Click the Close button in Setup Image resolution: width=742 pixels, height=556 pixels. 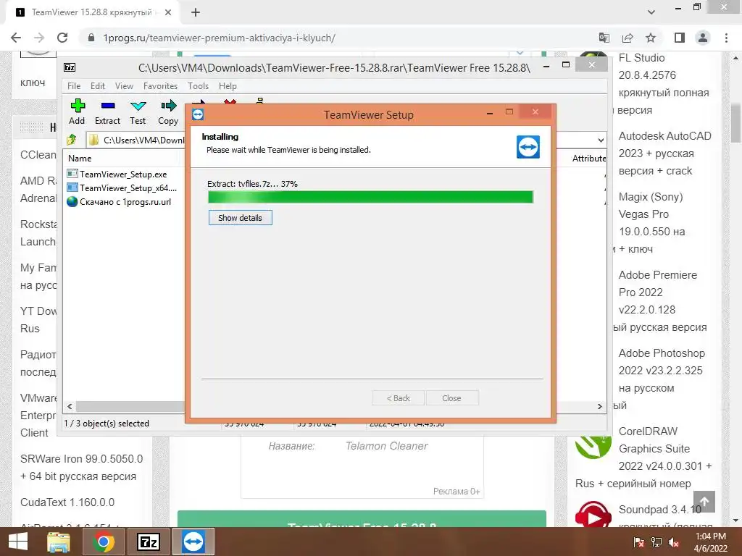point(452,398)
